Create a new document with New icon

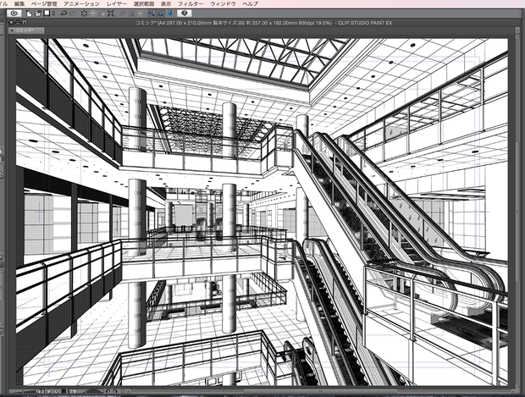[x=29, y=14]
